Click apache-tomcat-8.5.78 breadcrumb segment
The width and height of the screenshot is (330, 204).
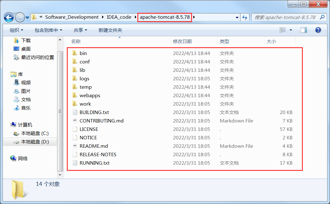click(165, 17)
